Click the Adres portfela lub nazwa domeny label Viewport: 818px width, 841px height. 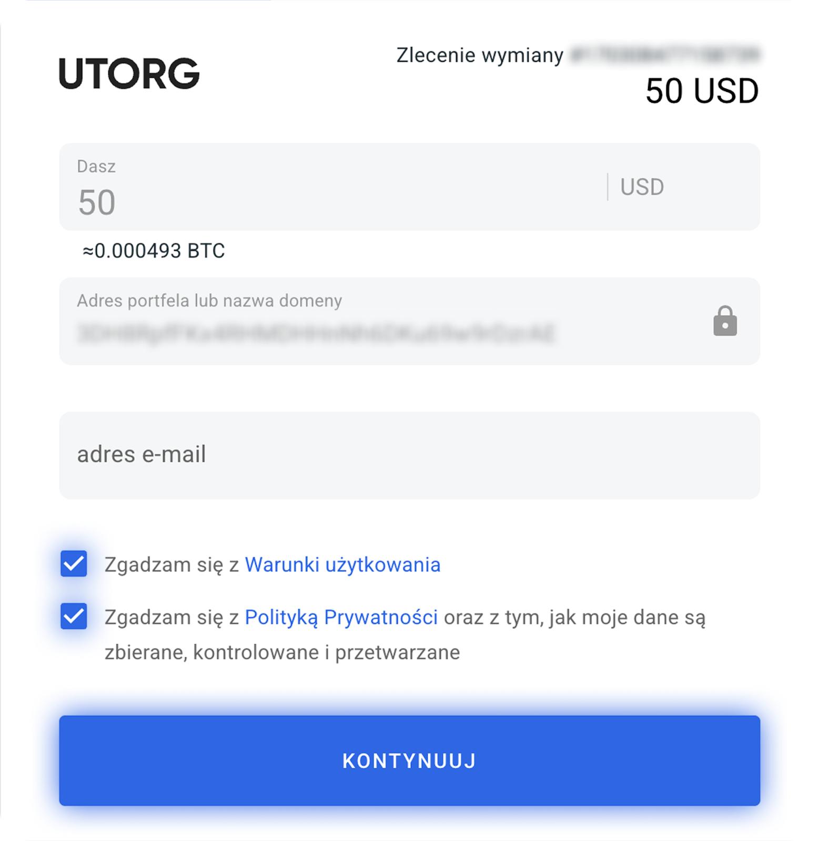click(x=209, y=301)
